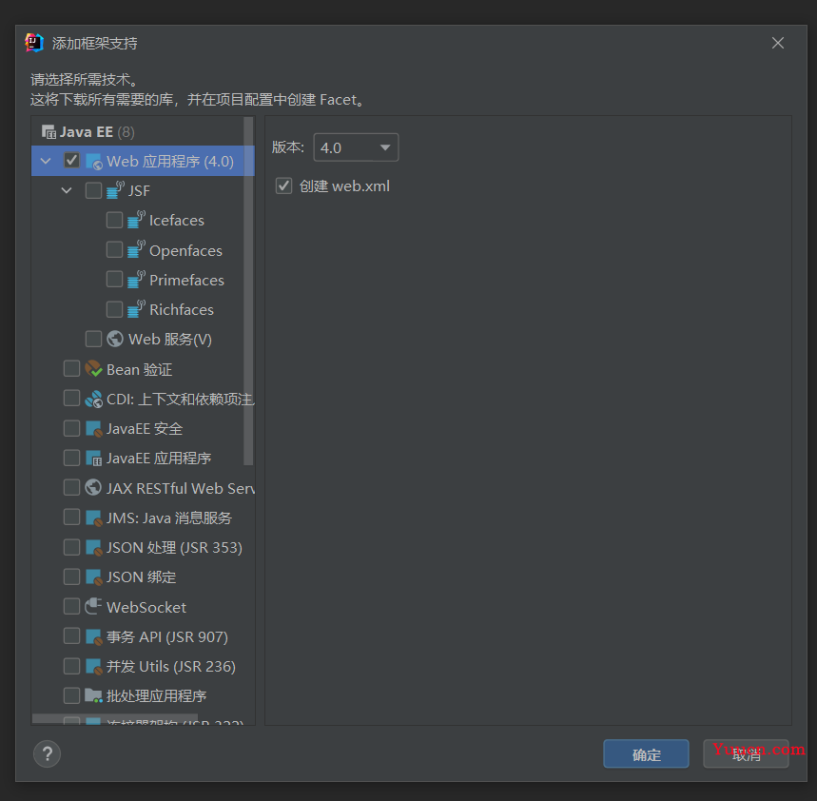
Task: Select the Icefaces label
Action: [x=177, y=221]
